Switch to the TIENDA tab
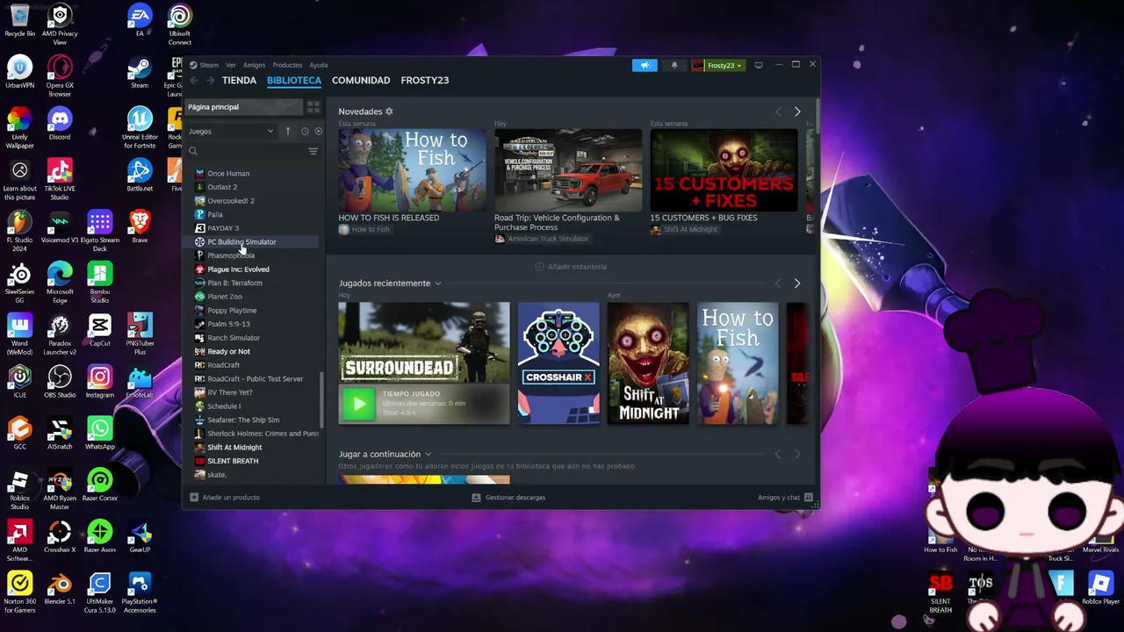 point(239,81)
